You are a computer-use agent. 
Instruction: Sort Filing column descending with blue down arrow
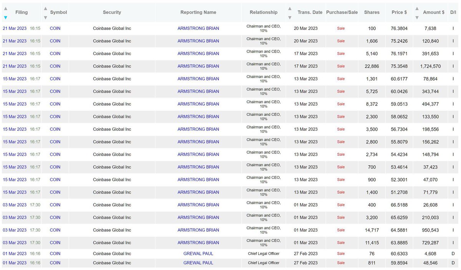point(5,17)
